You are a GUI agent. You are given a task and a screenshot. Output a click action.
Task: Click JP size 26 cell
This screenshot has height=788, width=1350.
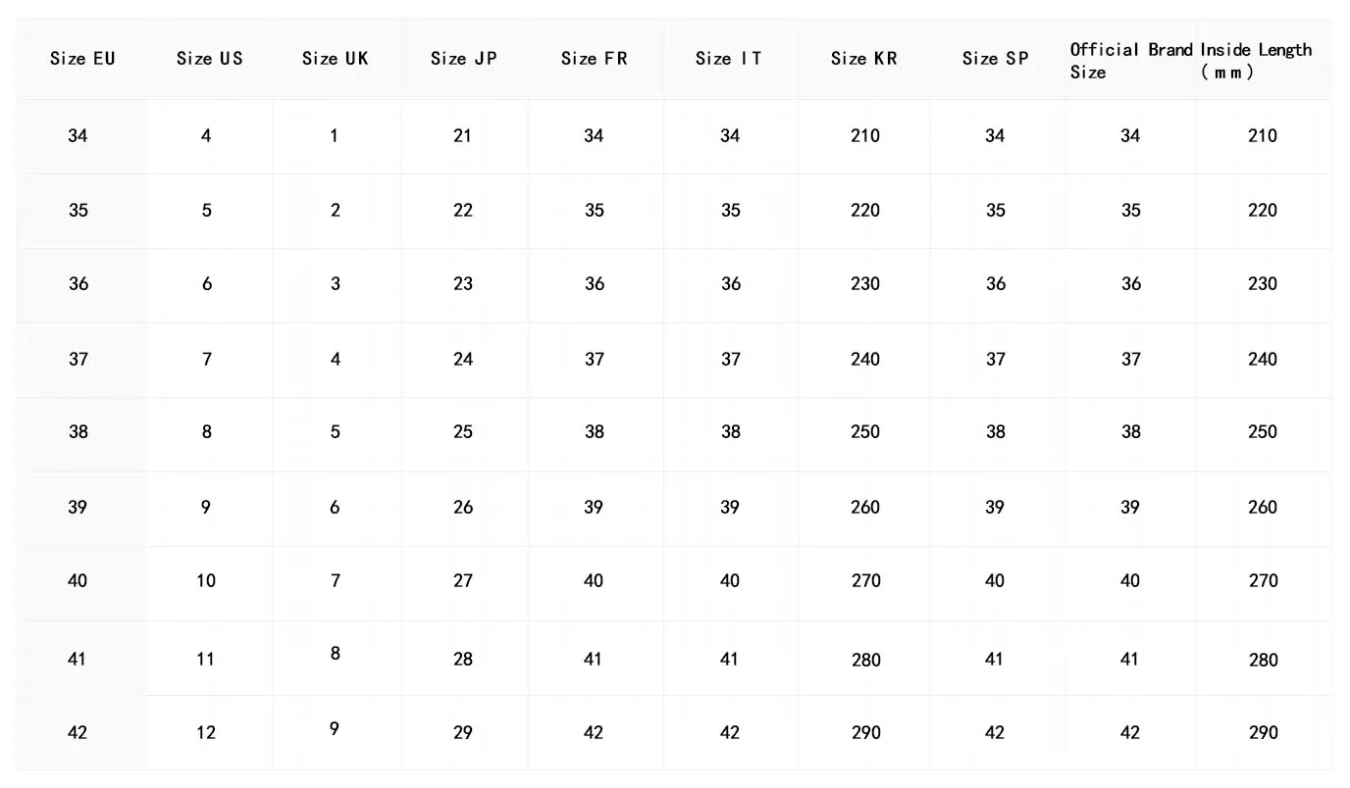coord(463,507)
